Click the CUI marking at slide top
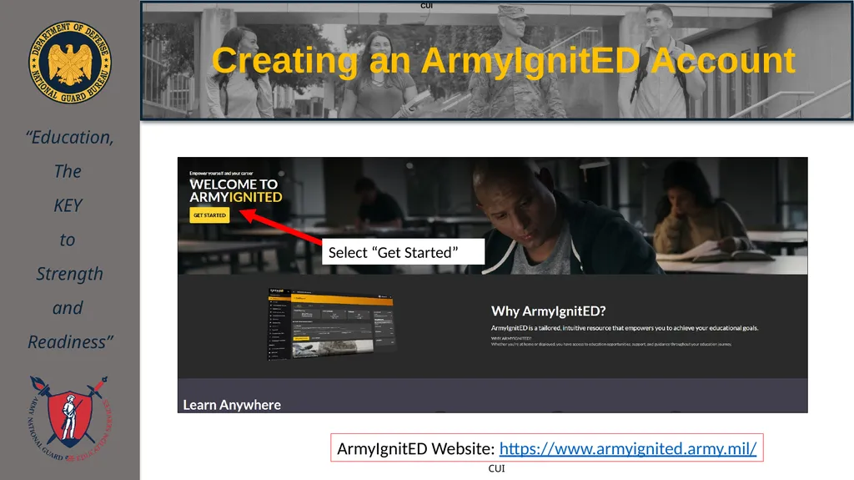854x480 pixels. pyautogui.click(x=426, y=6)
